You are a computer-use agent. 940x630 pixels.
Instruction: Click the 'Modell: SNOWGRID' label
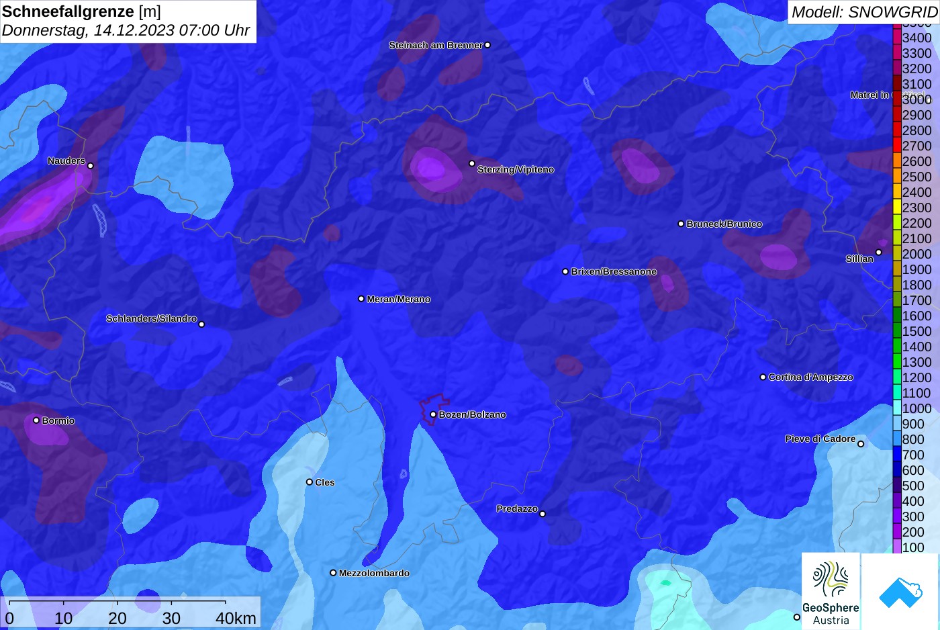tap(864, 12)
